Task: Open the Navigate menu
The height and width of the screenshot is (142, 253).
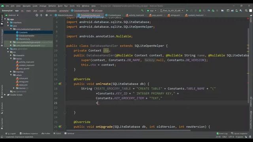Action: (x=26, y=6)
